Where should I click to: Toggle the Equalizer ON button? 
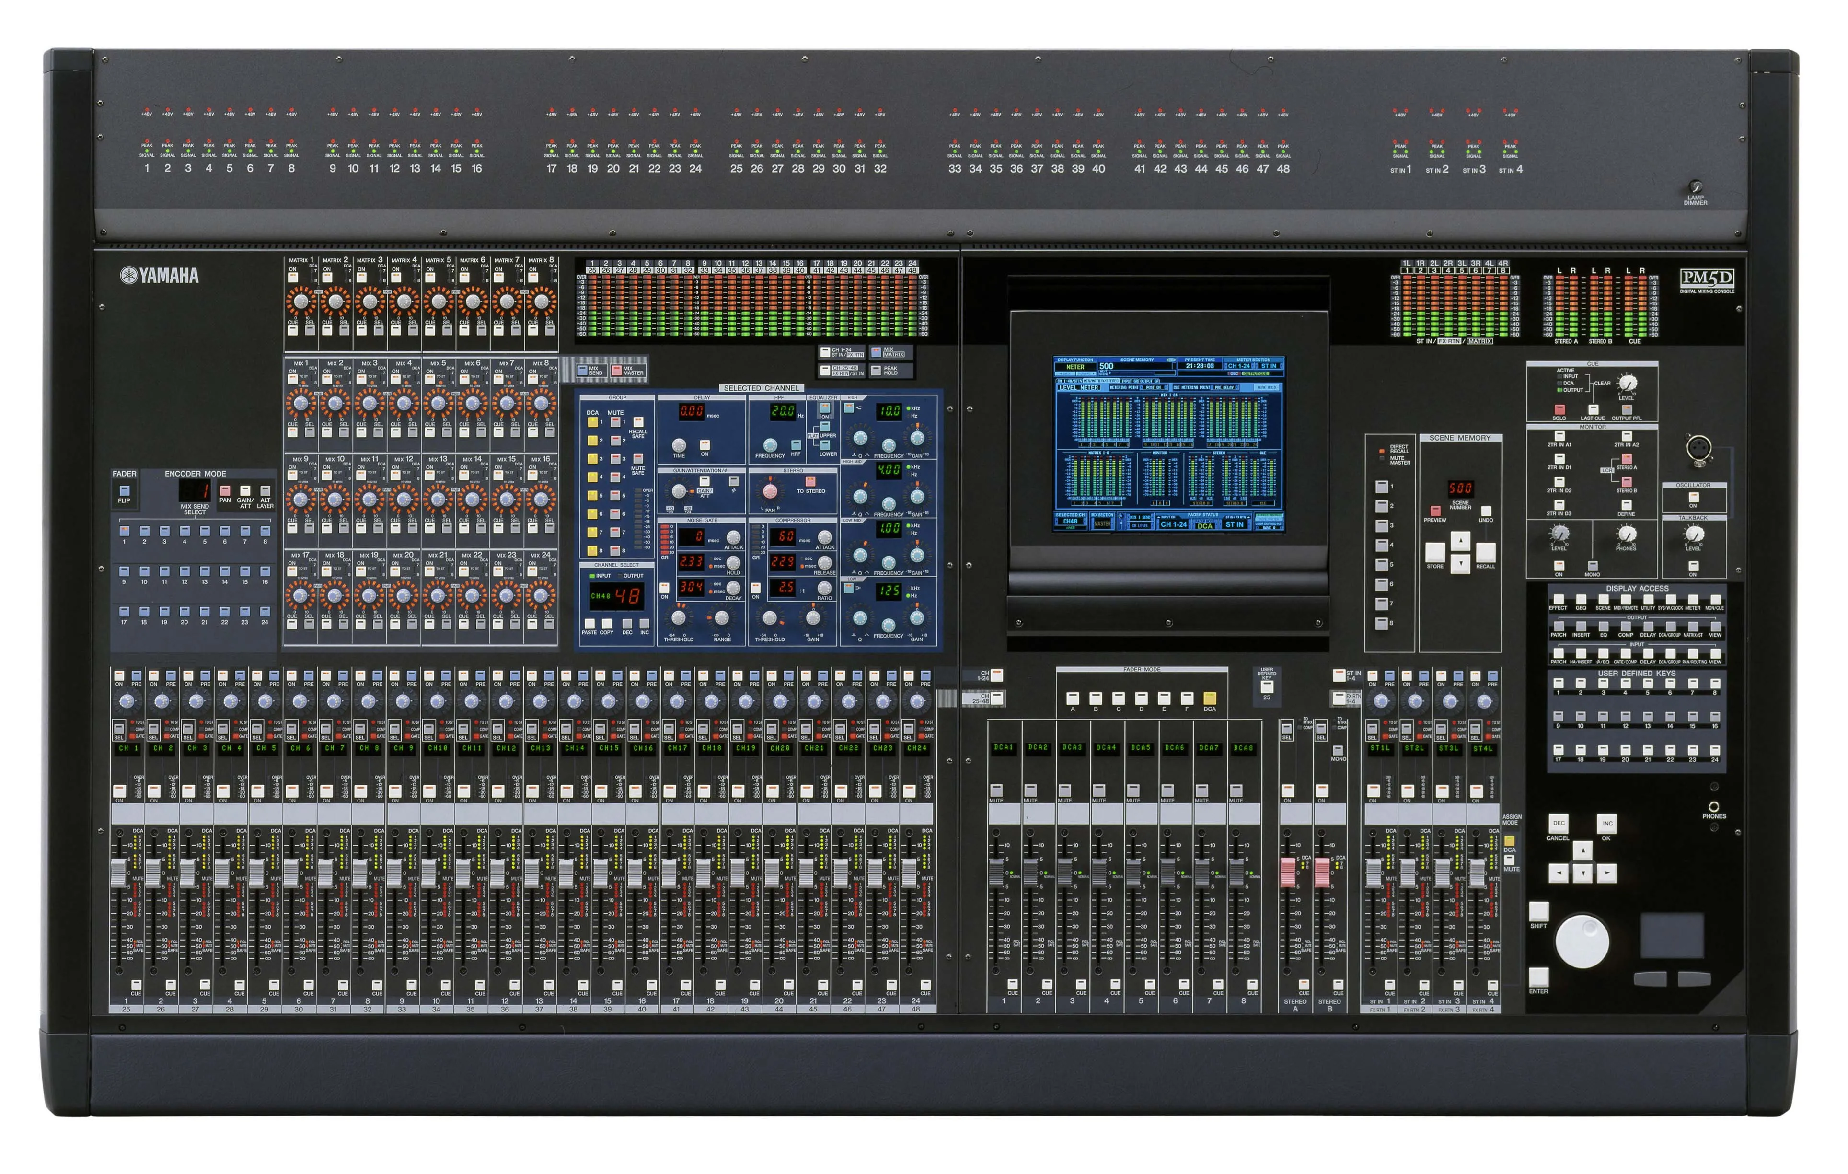825,408
